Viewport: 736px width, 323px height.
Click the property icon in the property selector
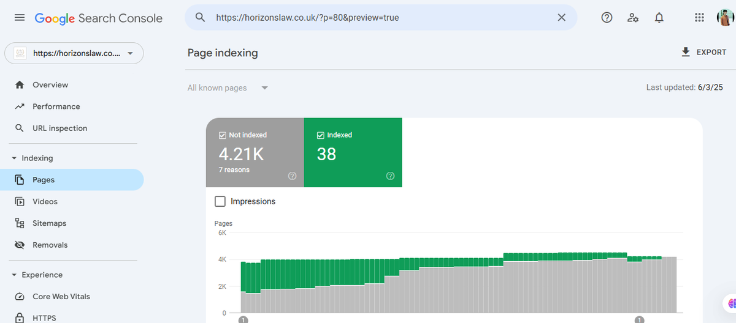point(20,53)
